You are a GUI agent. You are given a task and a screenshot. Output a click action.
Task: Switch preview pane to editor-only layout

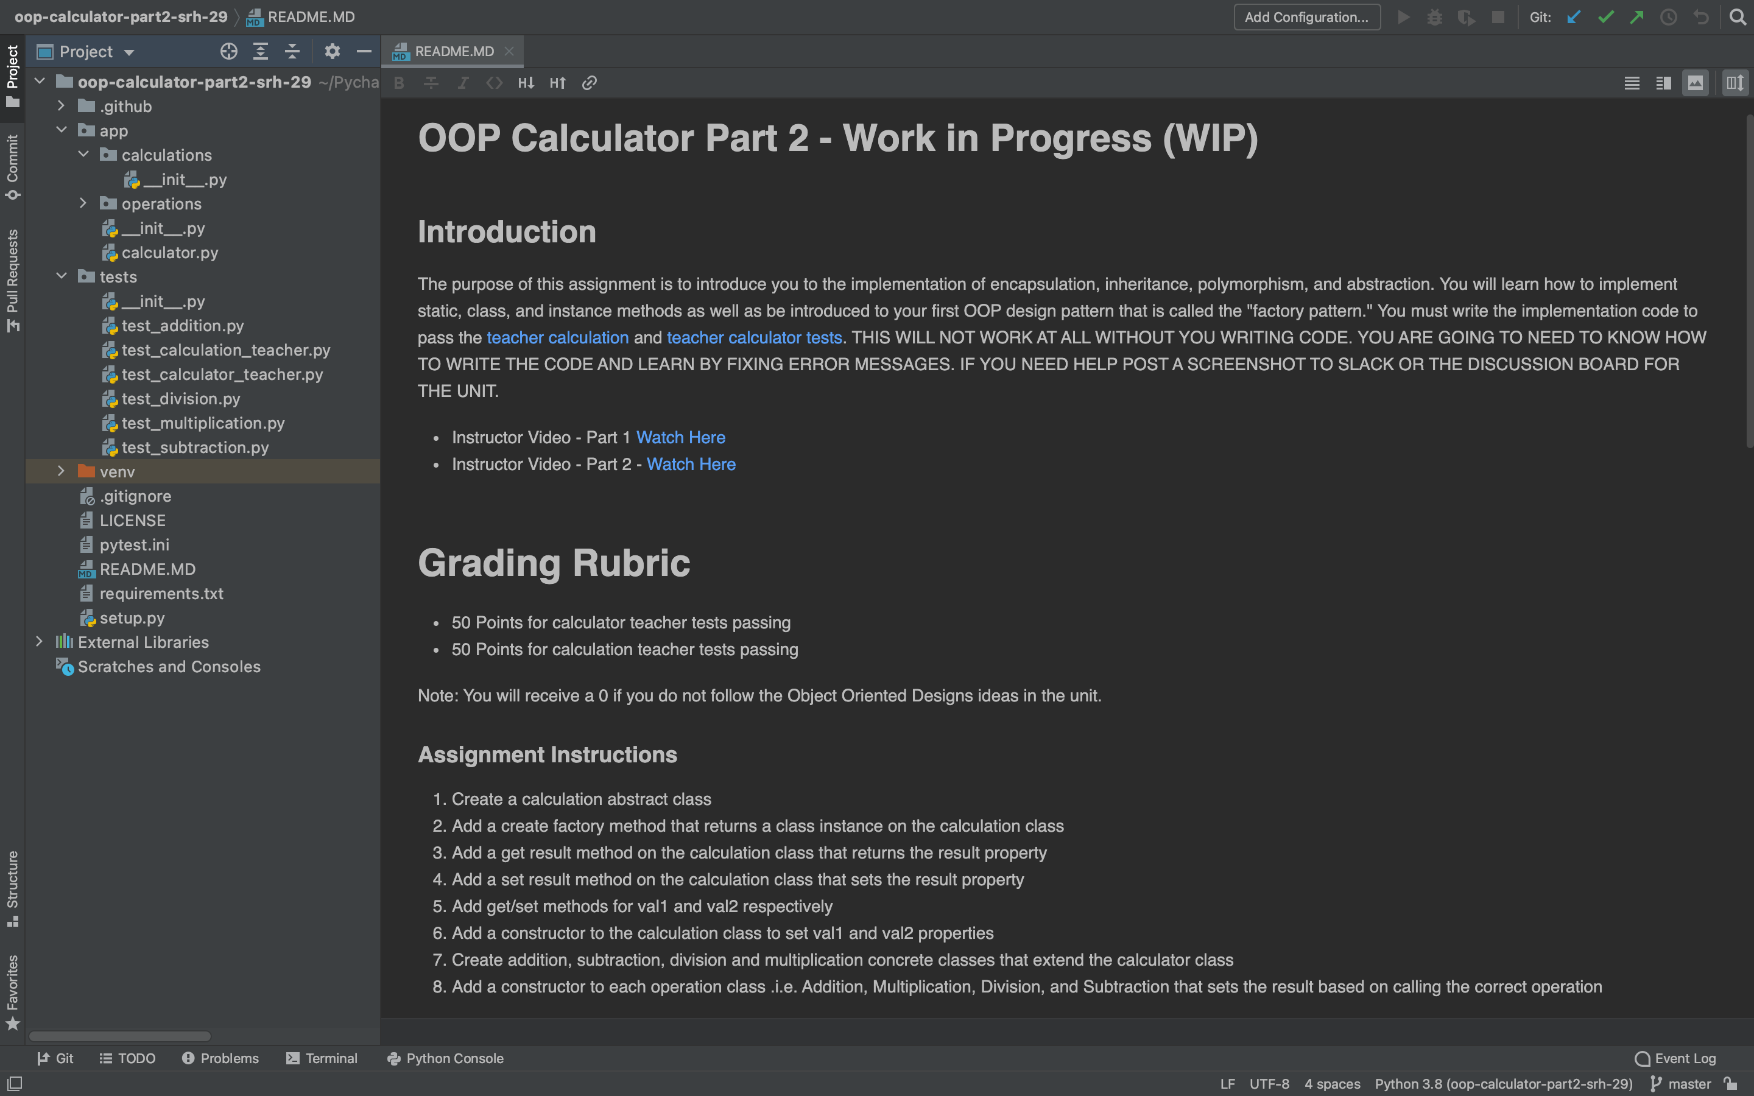pyautogui.click(x=1632, y=83)
